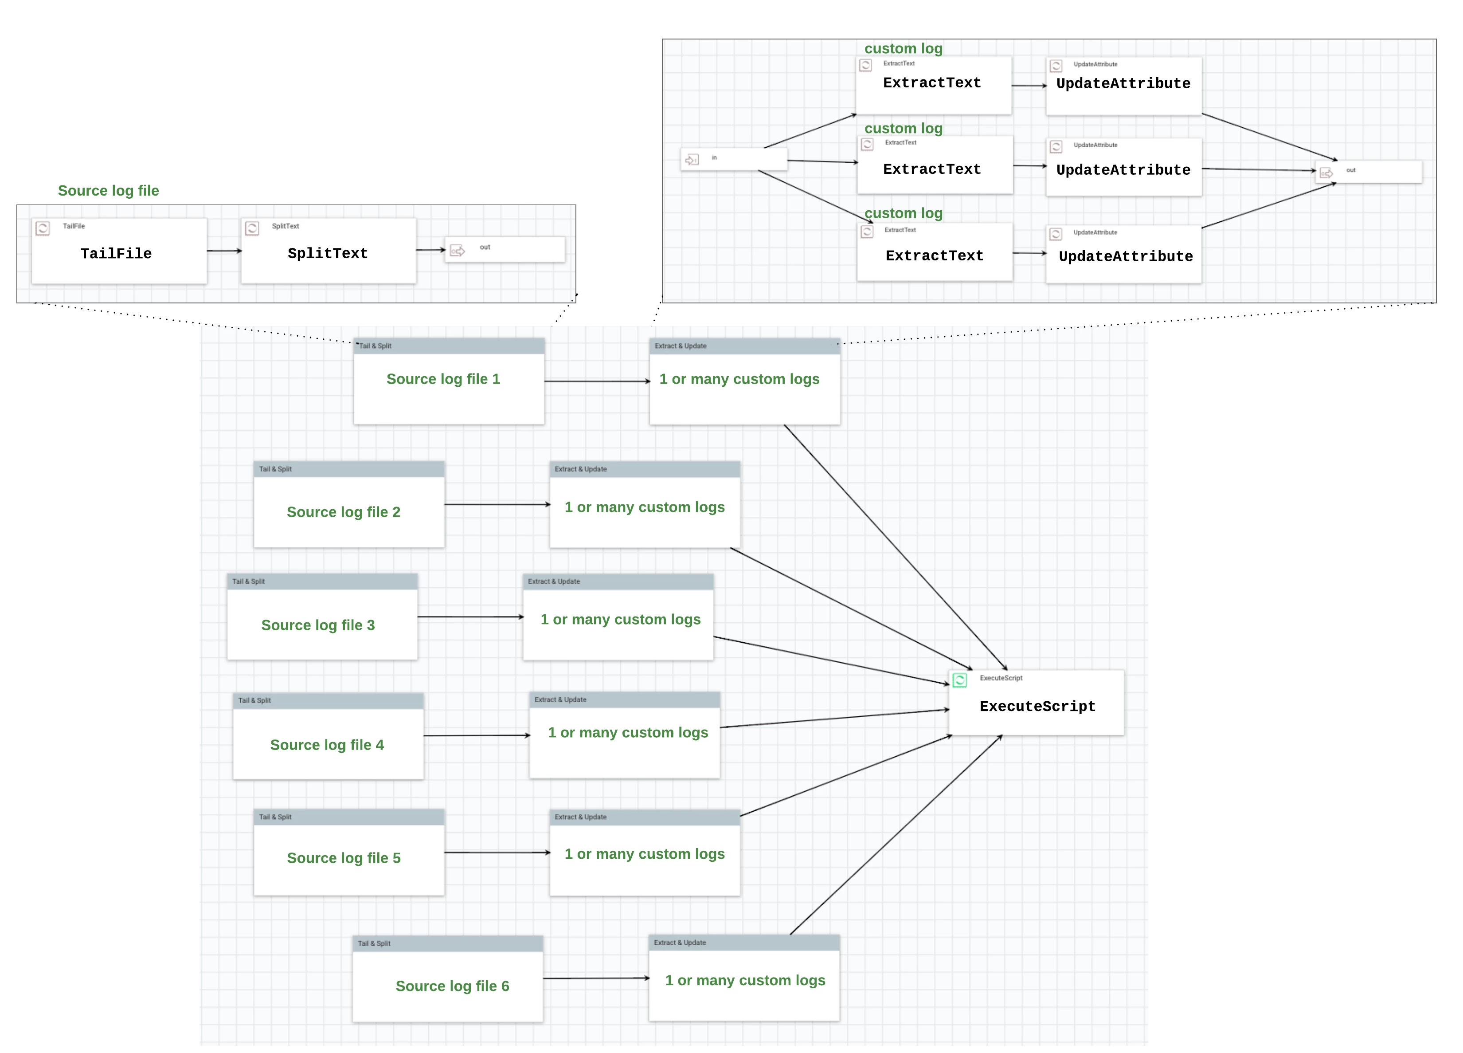
Task: Select the Source log file 1 group
Action: coord(449,381)
